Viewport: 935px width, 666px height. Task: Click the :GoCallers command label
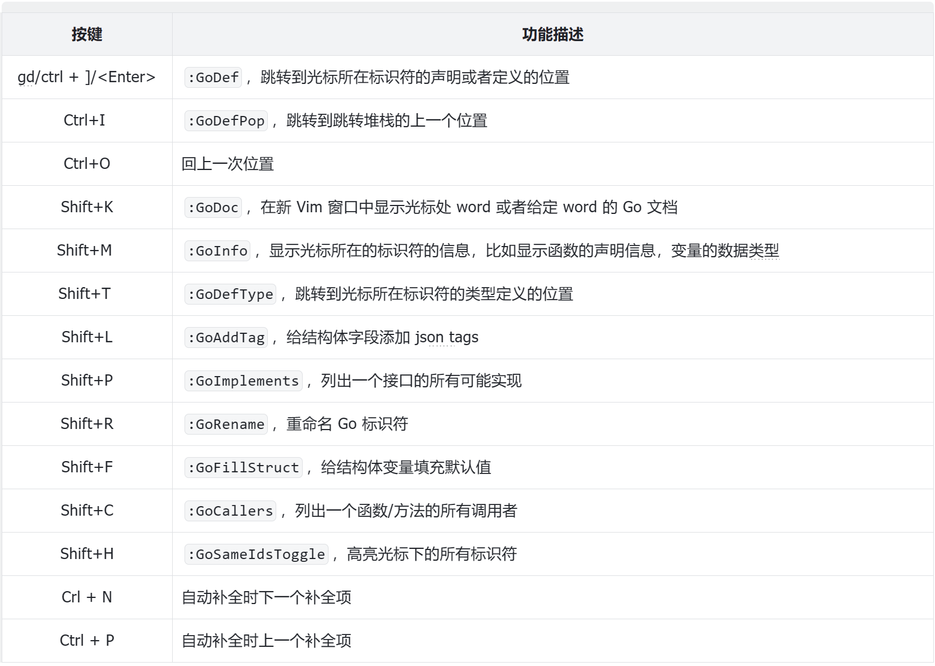230,511
